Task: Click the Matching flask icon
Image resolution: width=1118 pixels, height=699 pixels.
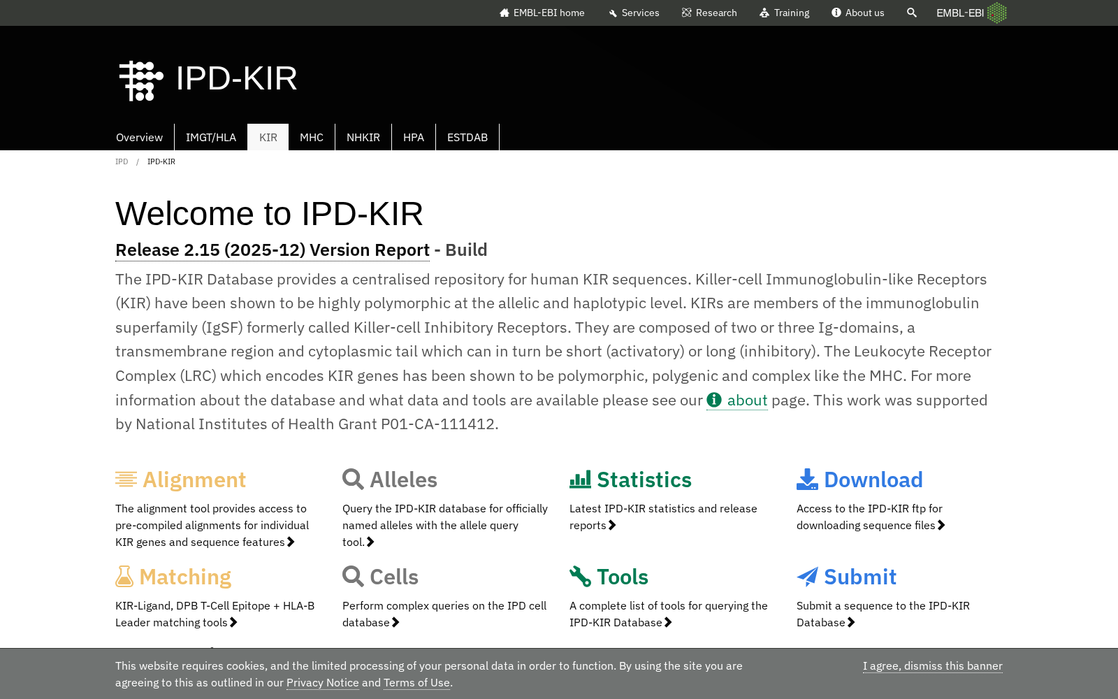Action: 124,577
